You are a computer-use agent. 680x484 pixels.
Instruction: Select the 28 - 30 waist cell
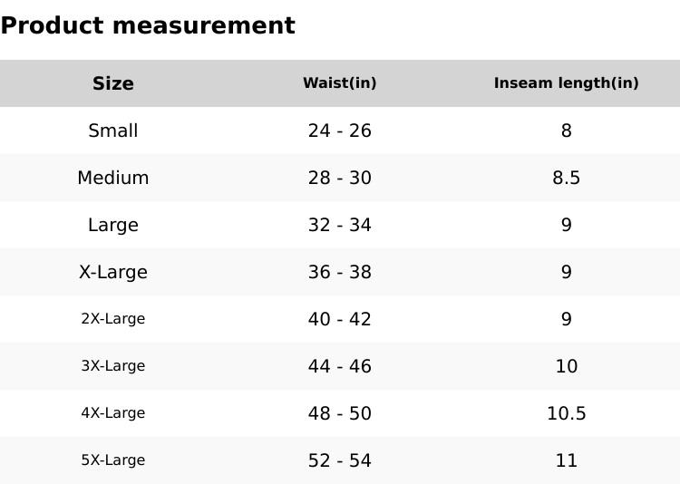[339, 178]
